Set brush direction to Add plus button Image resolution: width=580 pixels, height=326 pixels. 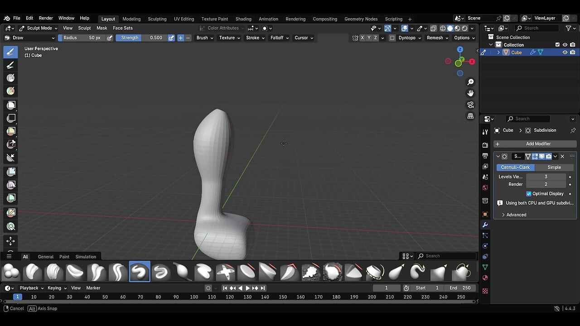[180, 38]
